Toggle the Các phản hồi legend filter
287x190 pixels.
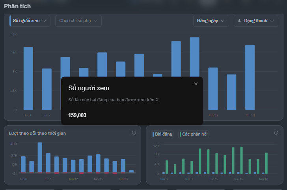194,134
